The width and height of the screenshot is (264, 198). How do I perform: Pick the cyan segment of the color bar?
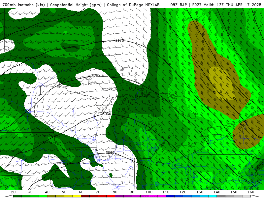213,196
